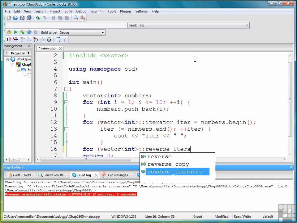Open the Project menu

pos(55,11)
